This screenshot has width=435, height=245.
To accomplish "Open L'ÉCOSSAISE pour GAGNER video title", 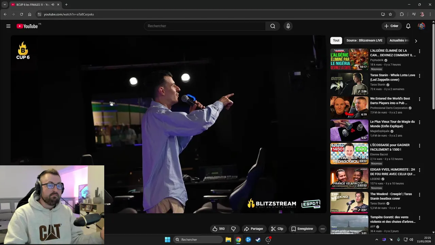I will click(x=390, y=147).
